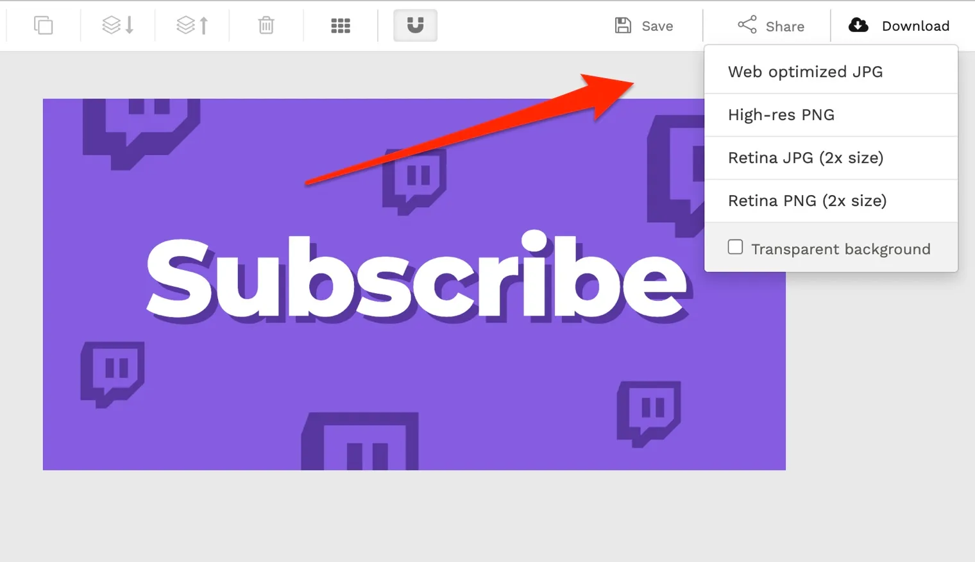Send layer backward with the layers-down icon
The image size is (975, 562).
118,26
